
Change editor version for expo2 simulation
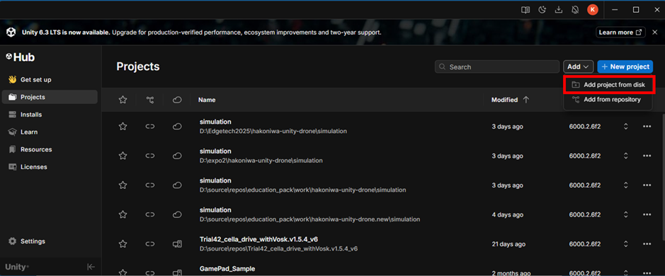coord(625,156)
